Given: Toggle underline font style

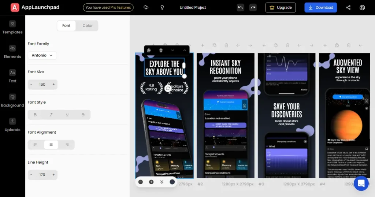Looking at the screenshot, I should click(67, 115).
